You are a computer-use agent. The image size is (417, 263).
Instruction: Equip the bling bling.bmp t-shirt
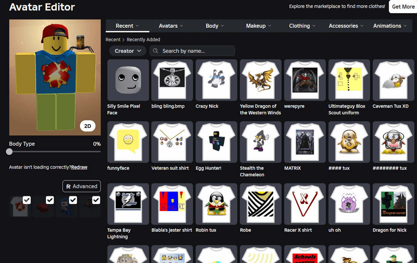pyautogui.click(x=172, y=80)
